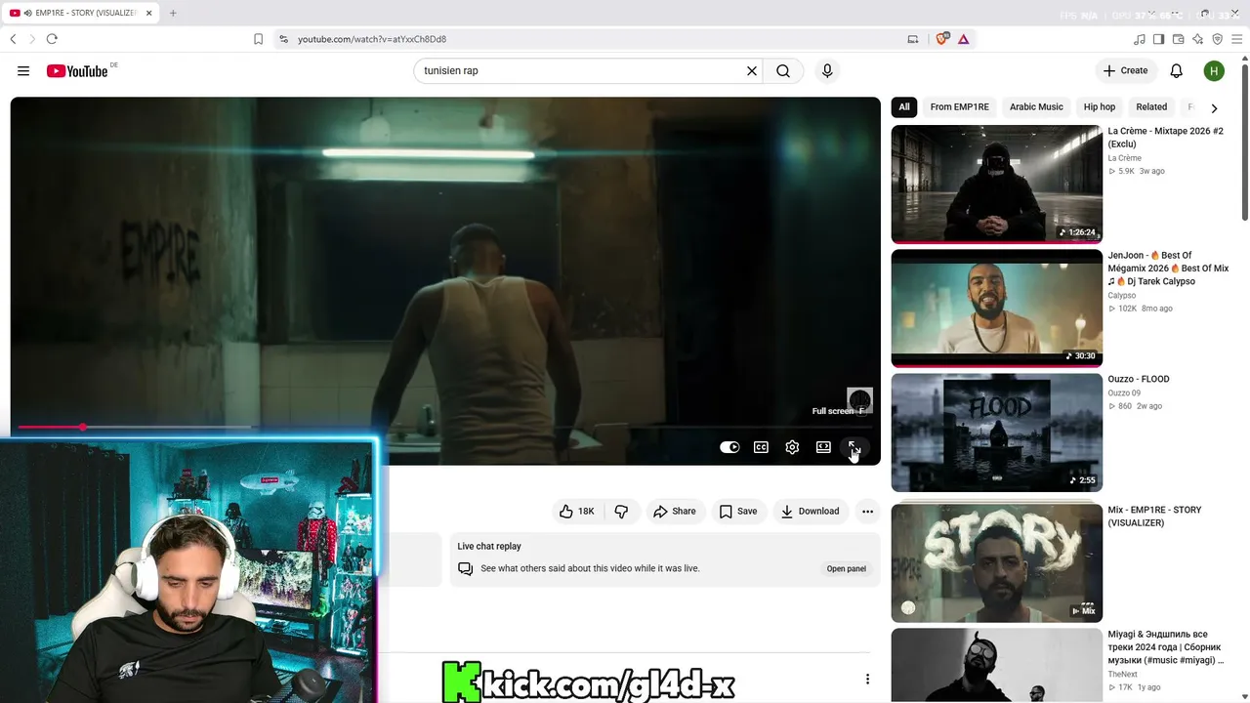1250x703 pixels.
Task: Open the YouTube guide hamburger menu
Action: pyautogui.click(x=23, y=70)
